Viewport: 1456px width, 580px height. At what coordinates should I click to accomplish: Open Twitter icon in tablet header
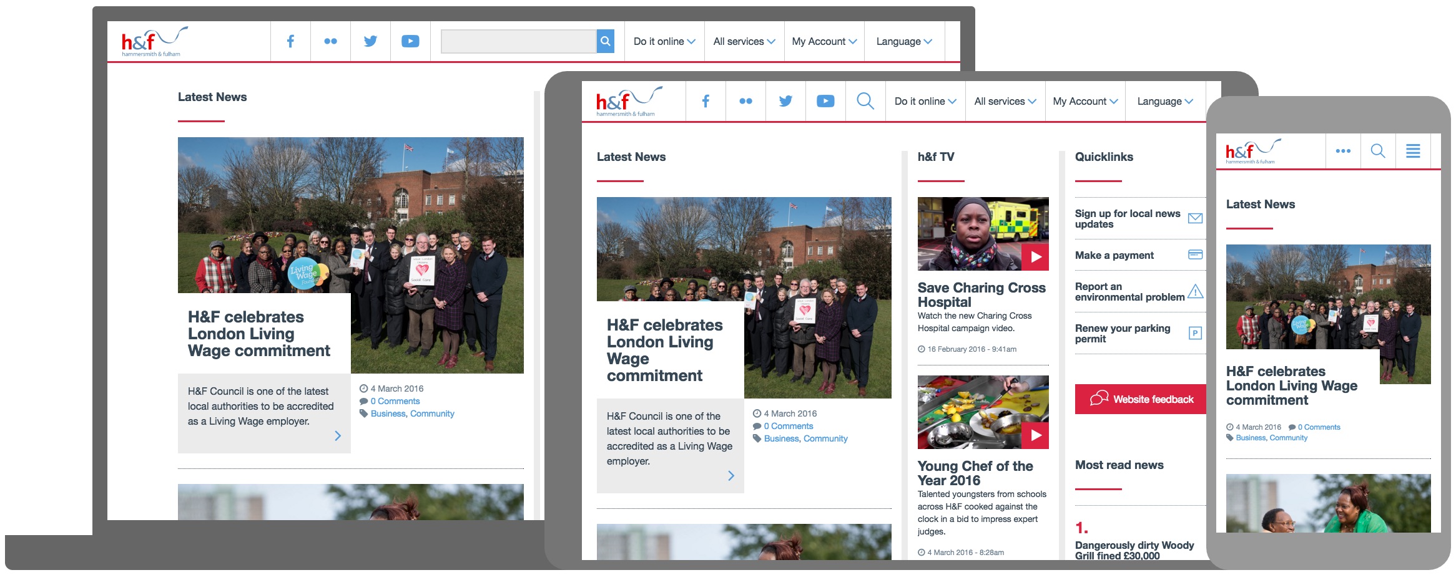tap(785, 101)
